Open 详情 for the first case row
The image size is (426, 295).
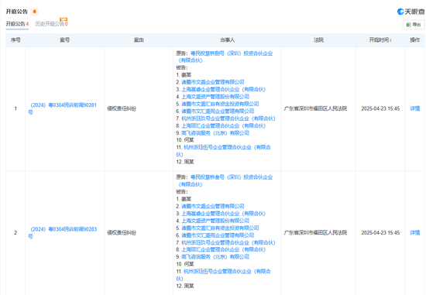tap(414, 108)
